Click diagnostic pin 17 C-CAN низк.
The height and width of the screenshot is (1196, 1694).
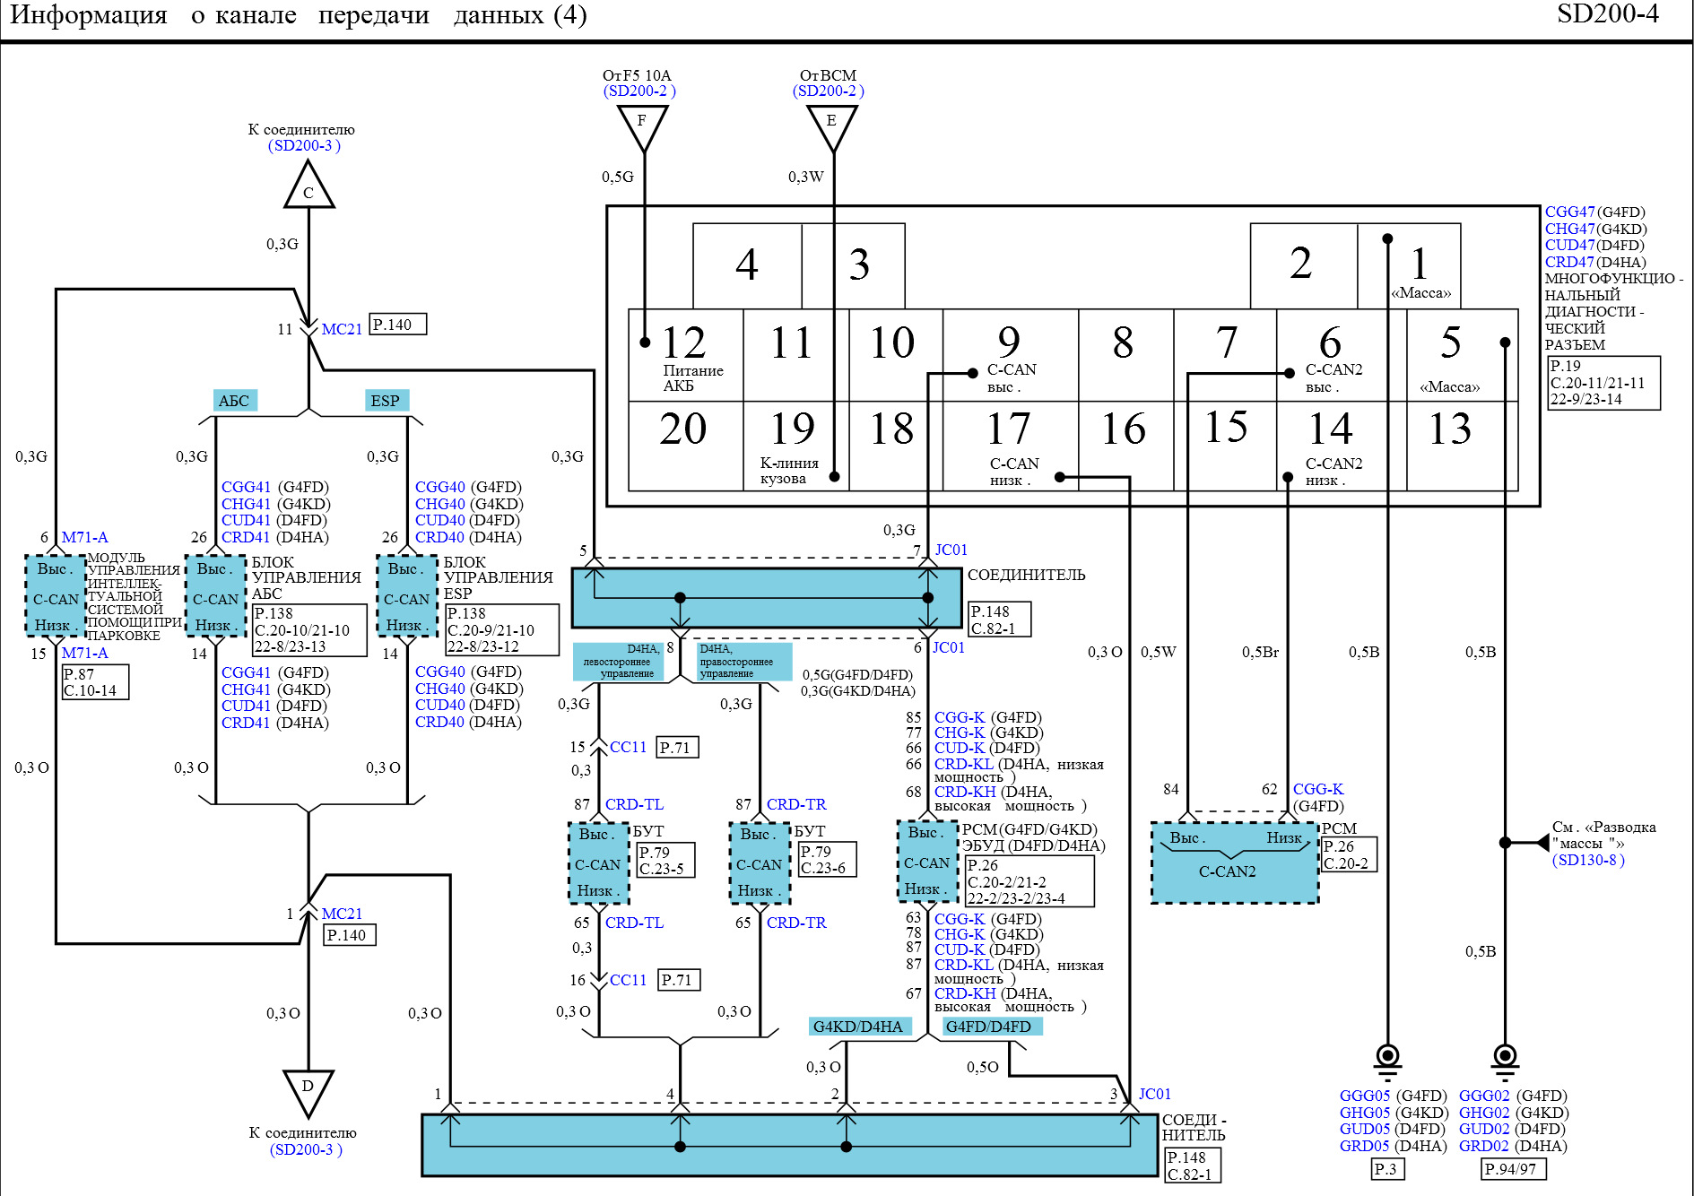tap(1010, 446)
